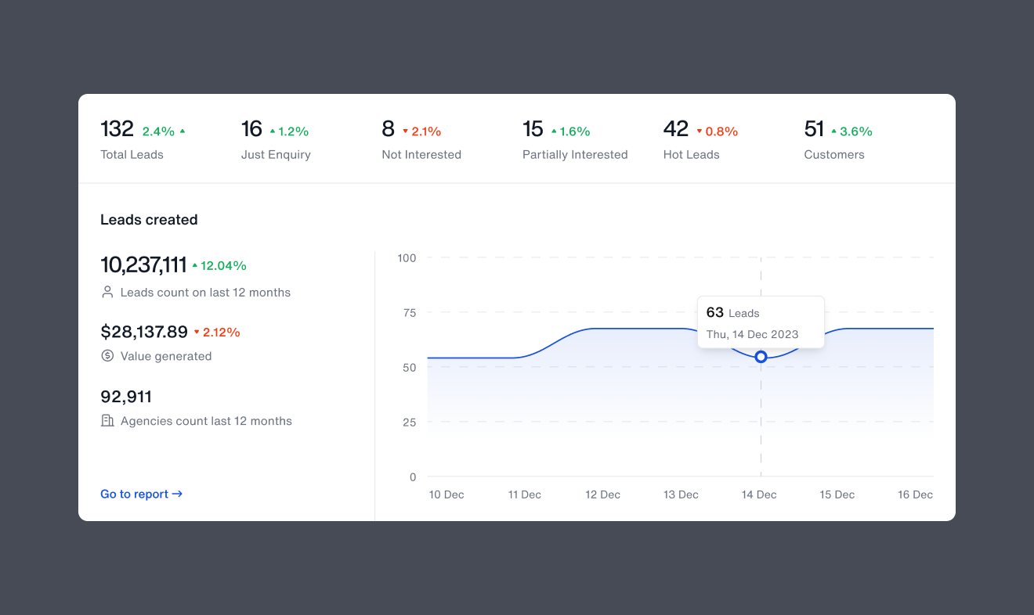Image resolution: width=1034 pixels, height=615 pixels.
Task: Click the red down arrow next to 2.12%
Action: (x=197, y=333)
